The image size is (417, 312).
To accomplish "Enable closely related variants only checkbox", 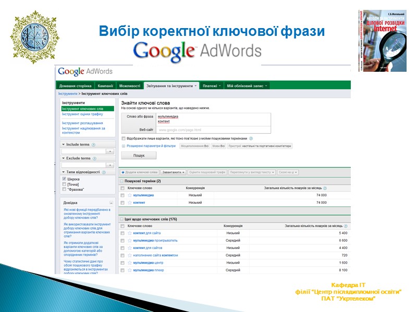I will (124, 138).
